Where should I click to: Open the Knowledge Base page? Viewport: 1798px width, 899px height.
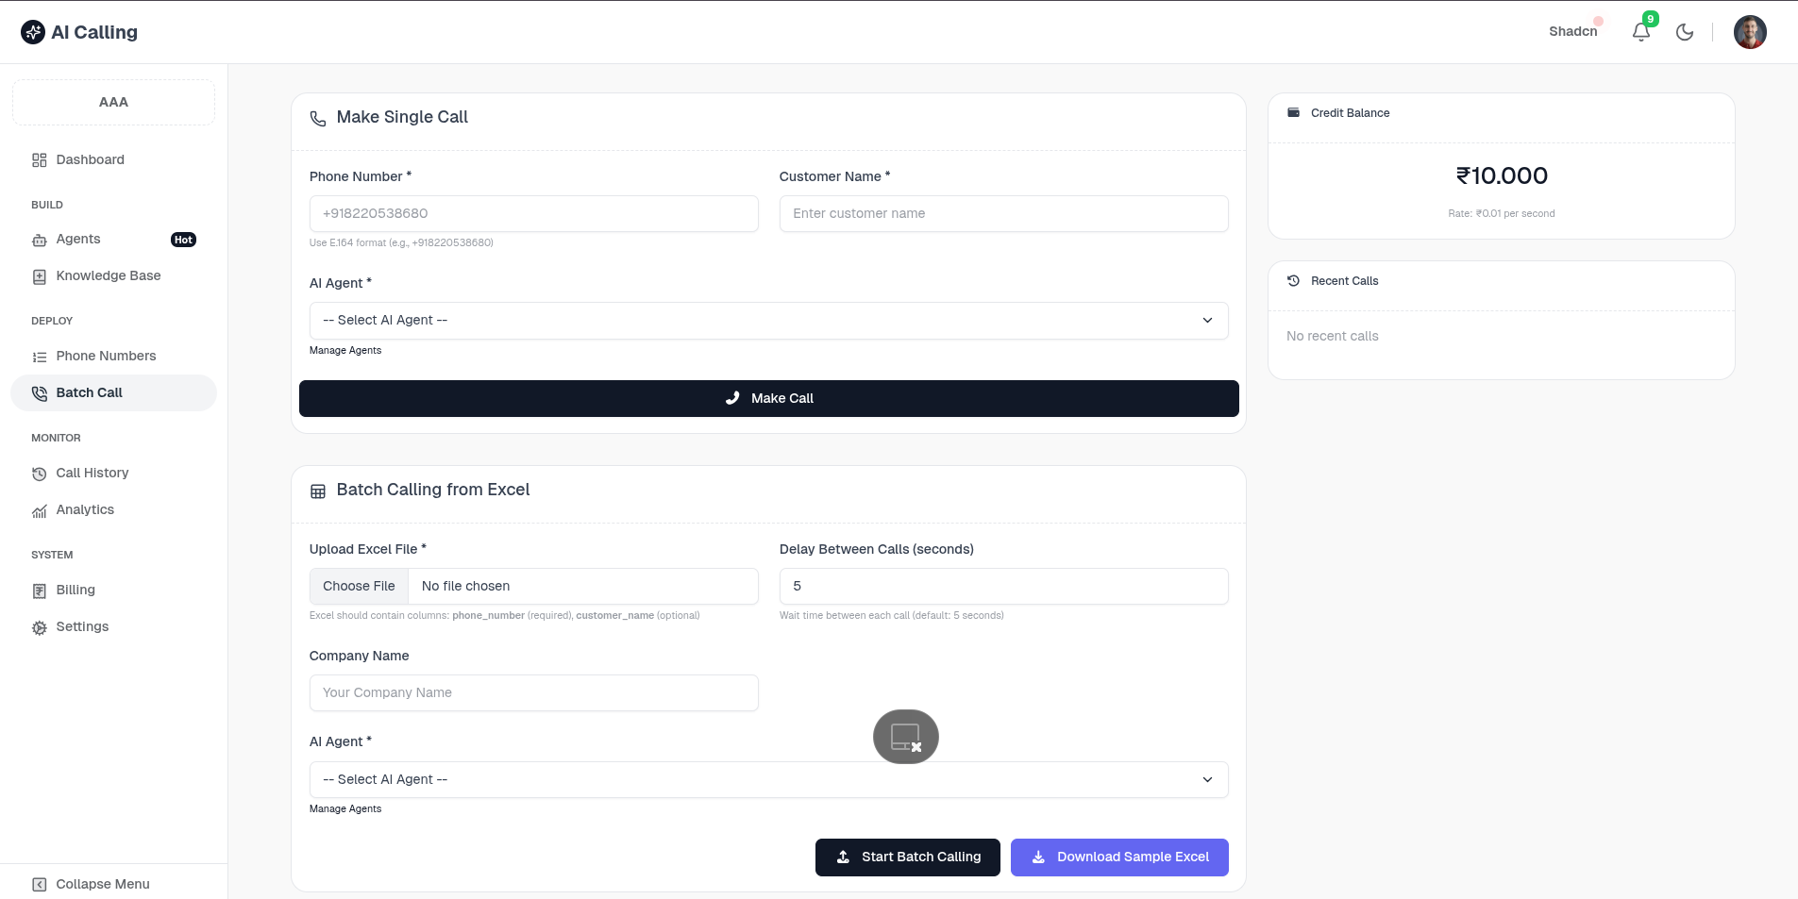pyautogui.click(x=108, y=276)
